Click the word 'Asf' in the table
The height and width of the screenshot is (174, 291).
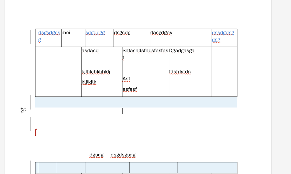click(126, 79)
